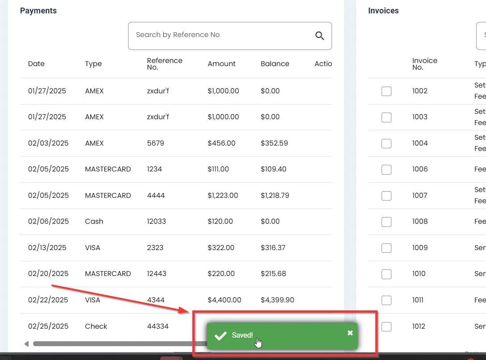The image size is (486, 360).
Task: Click the Balance column header
Action: [x=275, y=64]
